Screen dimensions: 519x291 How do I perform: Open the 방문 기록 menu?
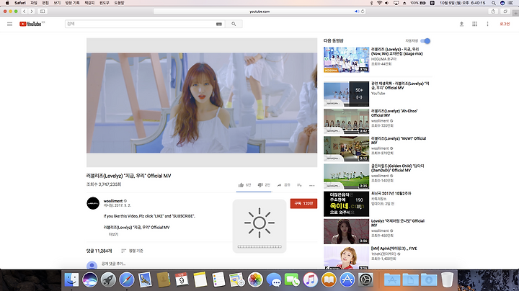coord(72,3)
